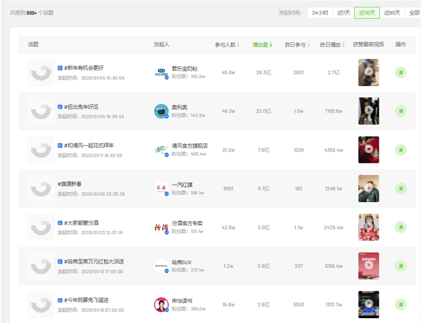Play top video thumbnail for #旗愿新春
The height and width of the screenshot is (323, 421).
tap(368, 189)
